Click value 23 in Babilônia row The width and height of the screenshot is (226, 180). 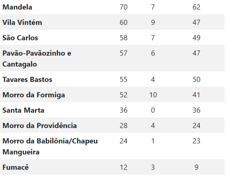click(196, 141)
